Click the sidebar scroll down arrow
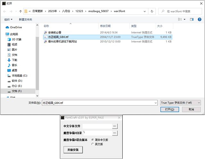This screenshot has height=159, width=205. click(x=37, y=96)
